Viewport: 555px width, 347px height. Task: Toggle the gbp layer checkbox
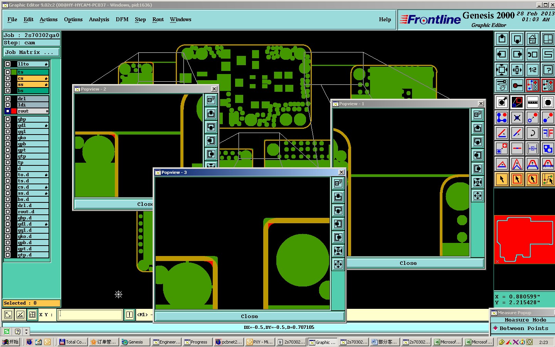coord(8,119)
